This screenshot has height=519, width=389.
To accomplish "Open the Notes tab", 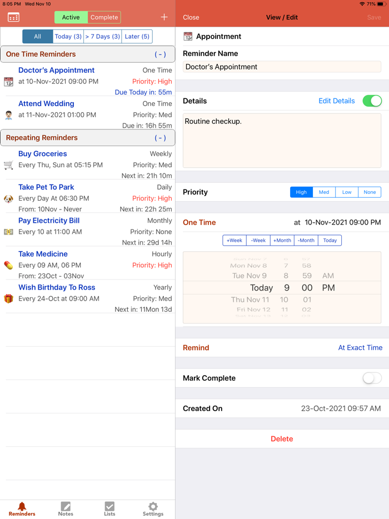I will (66, 509).
